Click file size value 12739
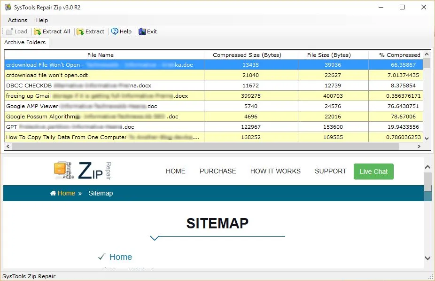The image size is (435, 281). coord(333,86)
